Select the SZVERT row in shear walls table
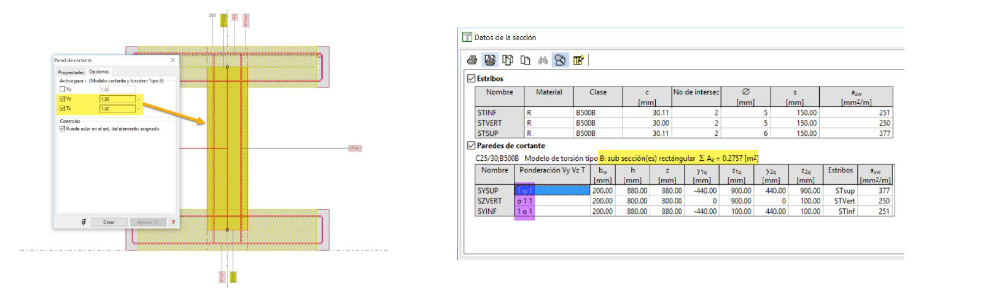Viewport: 999px width, 293px height. [489, 201]
